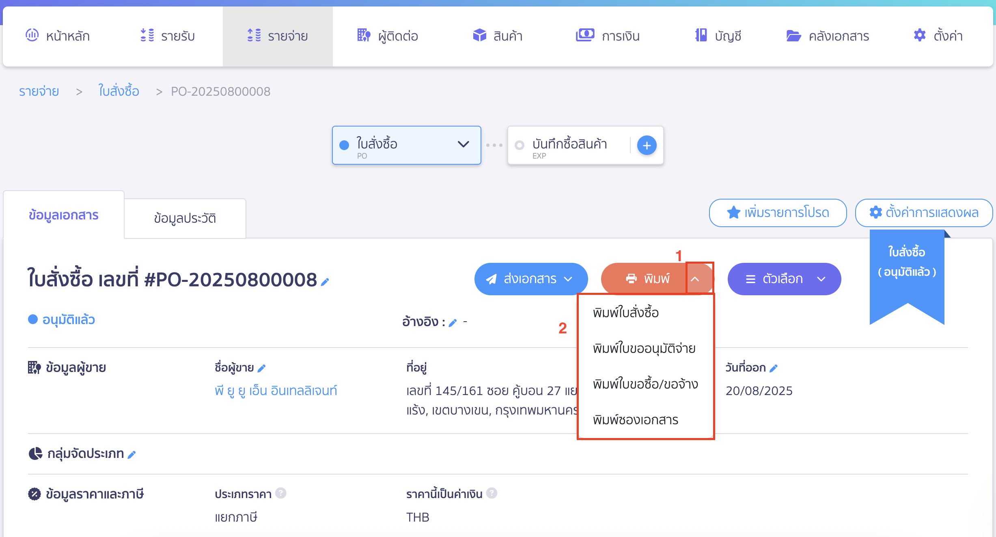The image size is (996, 537).
Task: Open ตั้งค่าการแสดงผล display settings
Action: coord(924,213)
